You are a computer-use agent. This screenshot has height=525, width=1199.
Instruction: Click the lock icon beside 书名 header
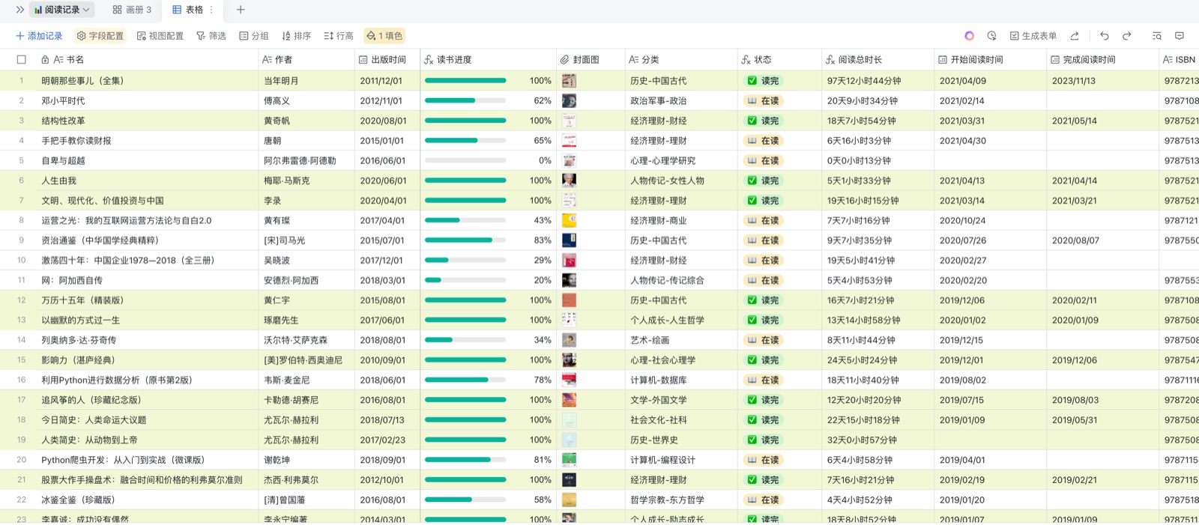pyautogui.click(x=45, y=60)
